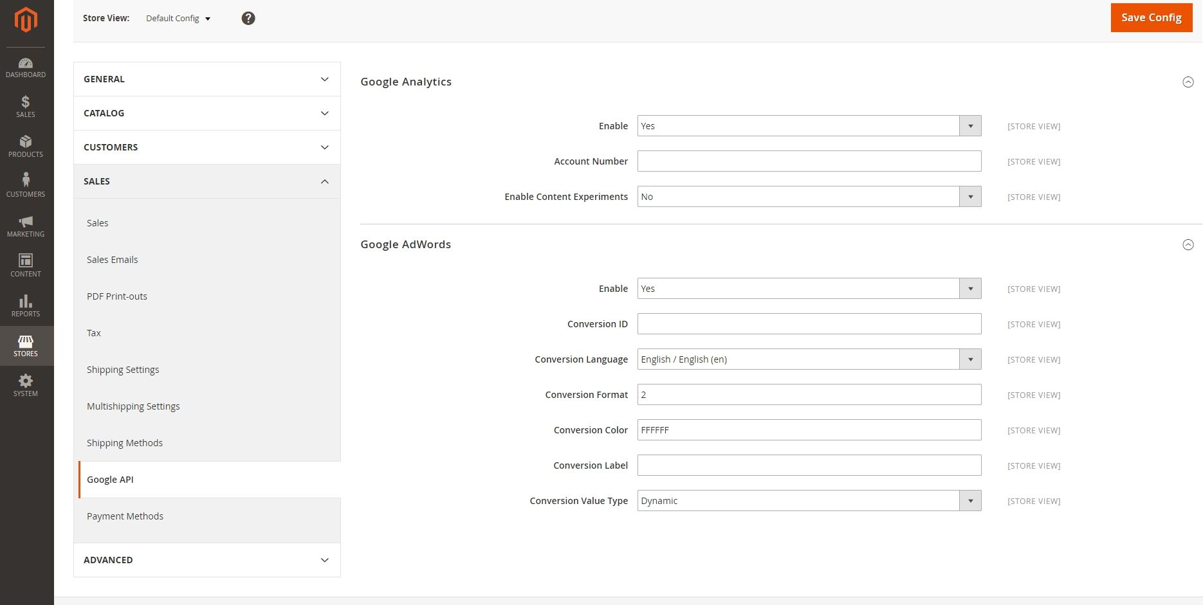
Task: Open the Conversion Value Type dropdown
Action: 809,501
